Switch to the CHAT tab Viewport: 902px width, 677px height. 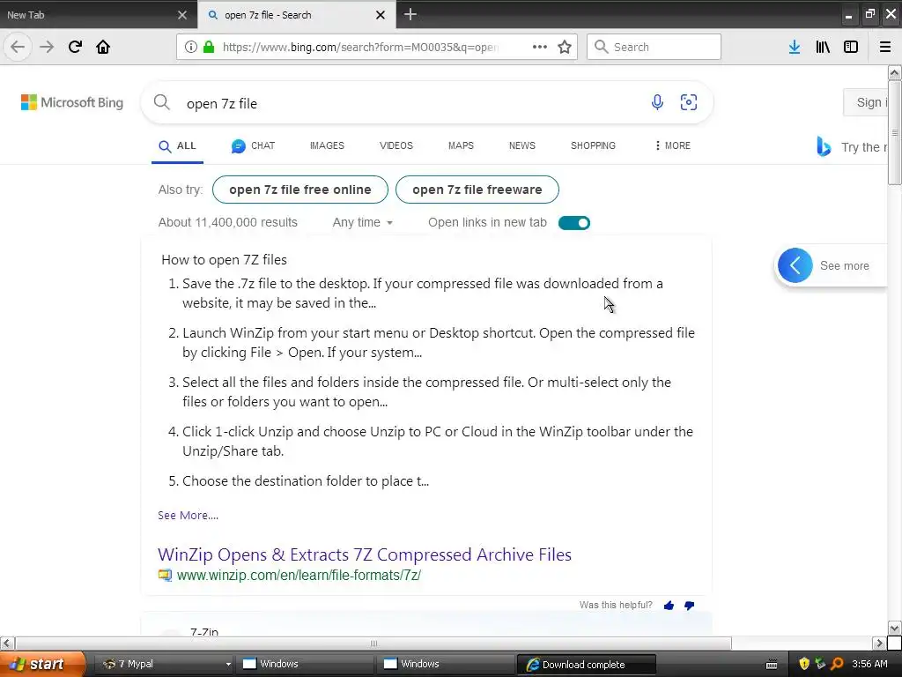tap(253, 146)
